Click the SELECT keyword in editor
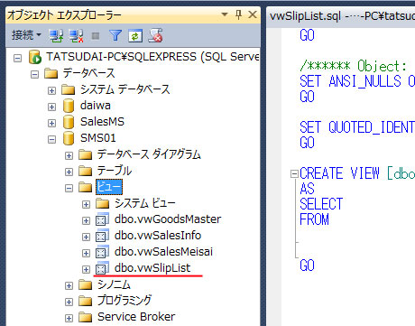Screen dimensions: 415x326 coord(321,204)
